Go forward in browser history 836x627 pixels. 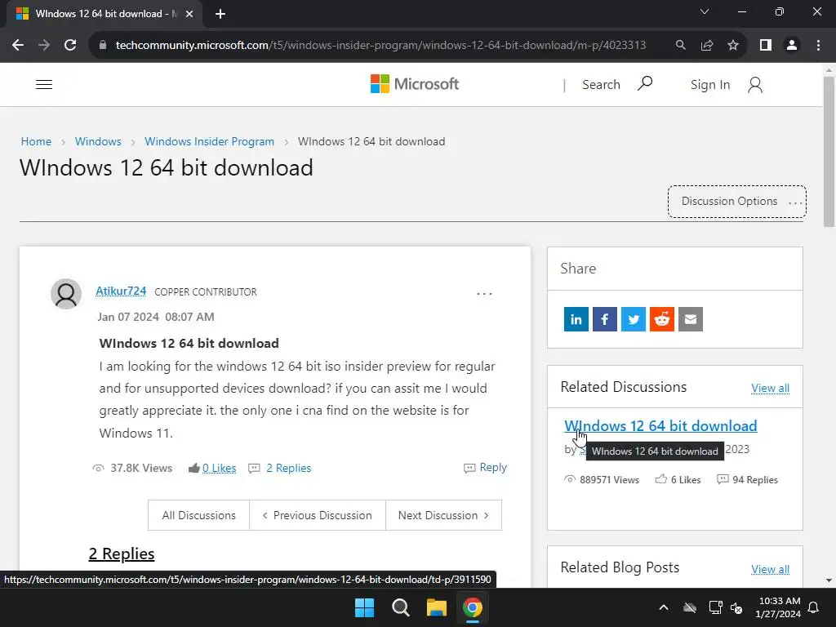(44, 45)
